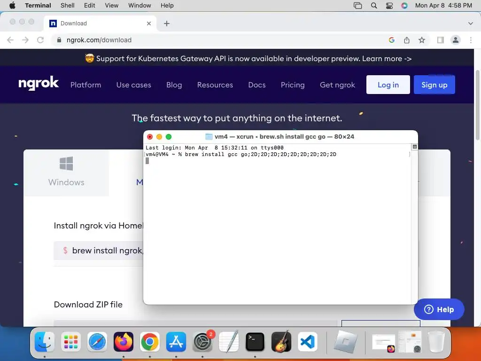Open the Chrome three-dot menu
The height and width of the screenshot is (361, 481).
click(x=471, y=40)
